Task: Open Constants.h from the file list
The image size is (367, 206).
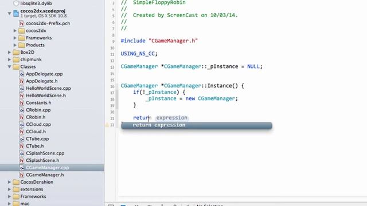Action: 38,103
